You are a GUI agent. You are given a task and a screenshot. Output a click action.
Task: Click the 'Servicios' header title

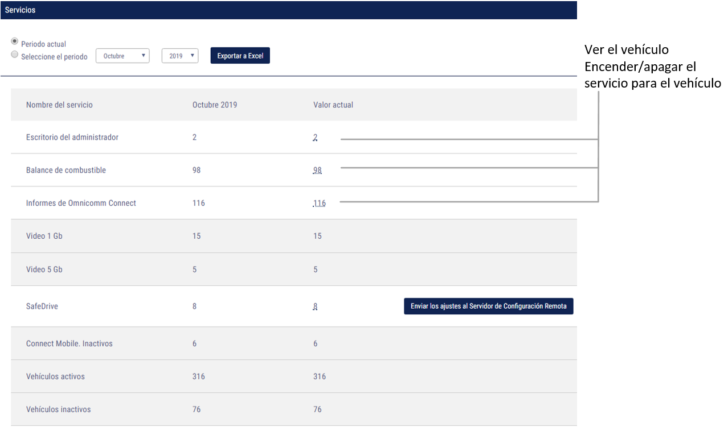click(21, 10)
